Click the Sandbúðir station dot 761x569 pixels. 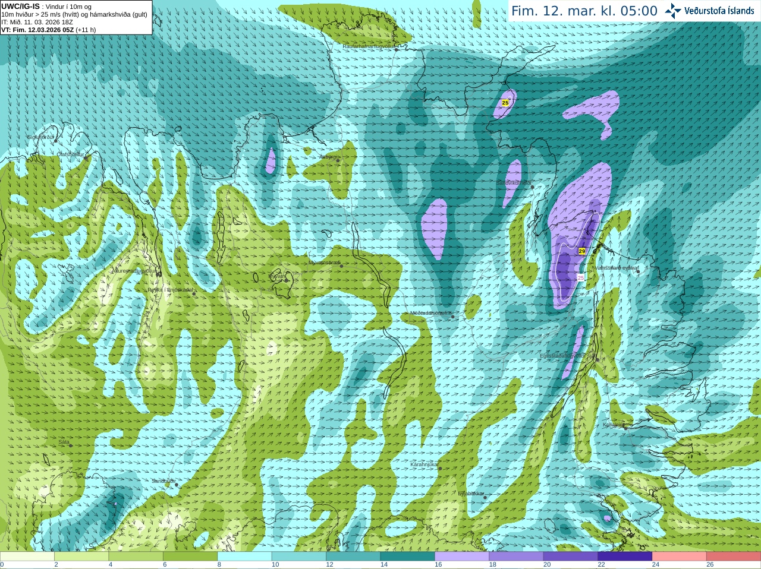(177, 485)
